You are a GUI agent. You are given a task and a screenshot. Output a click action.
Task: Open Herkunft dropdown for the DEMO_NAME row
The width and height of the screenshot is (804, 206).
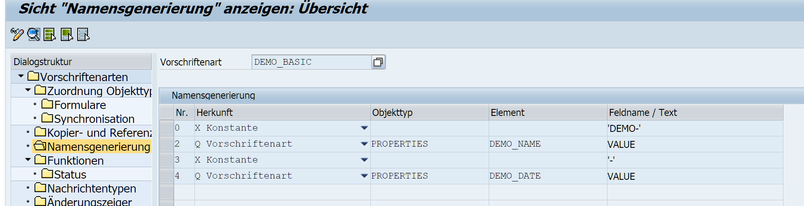click(364, 144)
